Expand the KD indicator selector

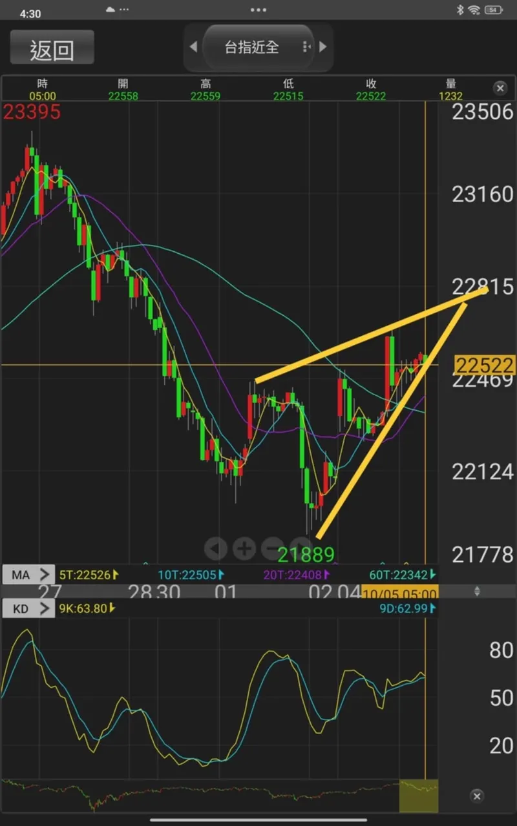coord(28,608)
